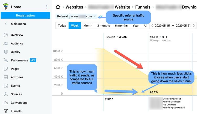Go to previous date range

pyautogui.click(x=152, y=26)
